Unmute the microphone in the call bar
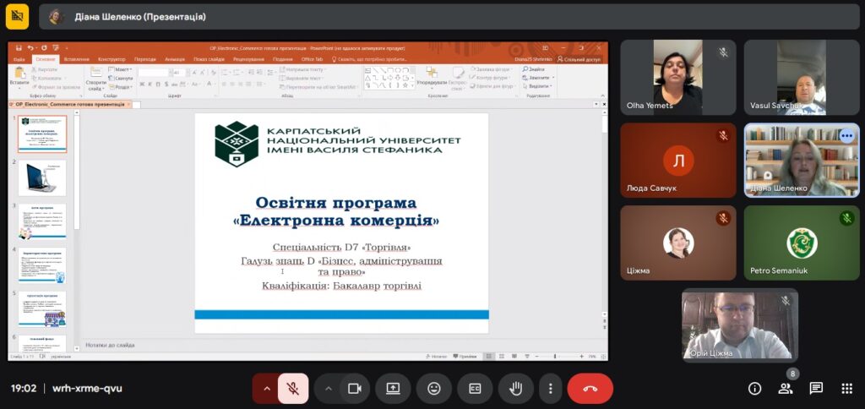 coord(293,389)
